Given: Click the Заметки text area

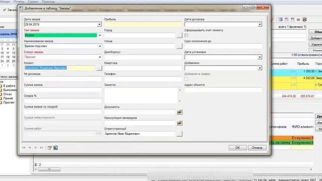Looking at the screenshot, I should coord(141,96).
